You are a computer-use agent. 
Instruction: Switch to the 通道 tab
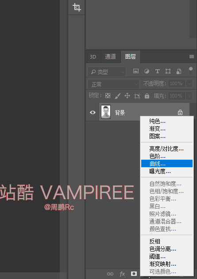point(110,57)
